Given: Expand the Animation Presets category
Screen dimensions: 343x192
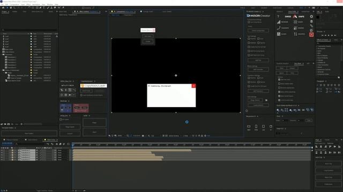Looking at the screenshot, I should point(317,46).
